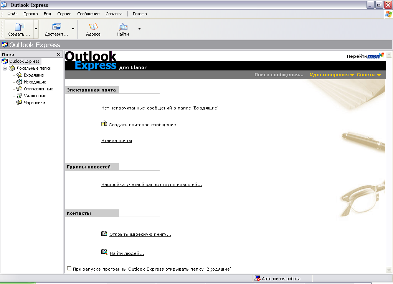Click the Контакты section heading
Screen dimensions: 393x284
click(x=79, y=213)
